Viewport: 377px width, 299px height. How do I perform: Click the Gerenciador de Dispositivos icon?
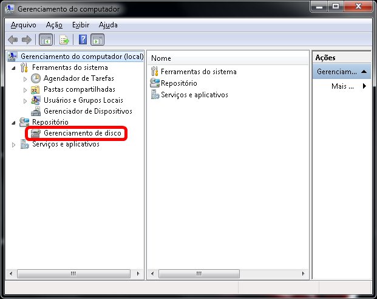[36, 111]
